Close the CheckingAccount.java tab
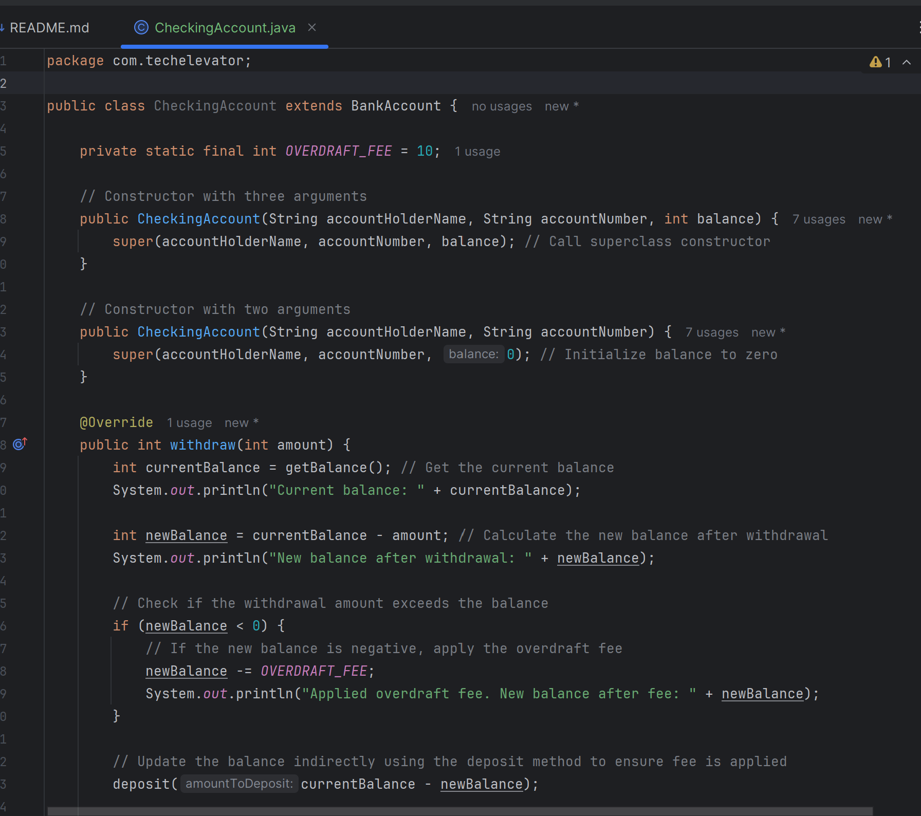Viewport: 921px width, 816px height. 312,28
